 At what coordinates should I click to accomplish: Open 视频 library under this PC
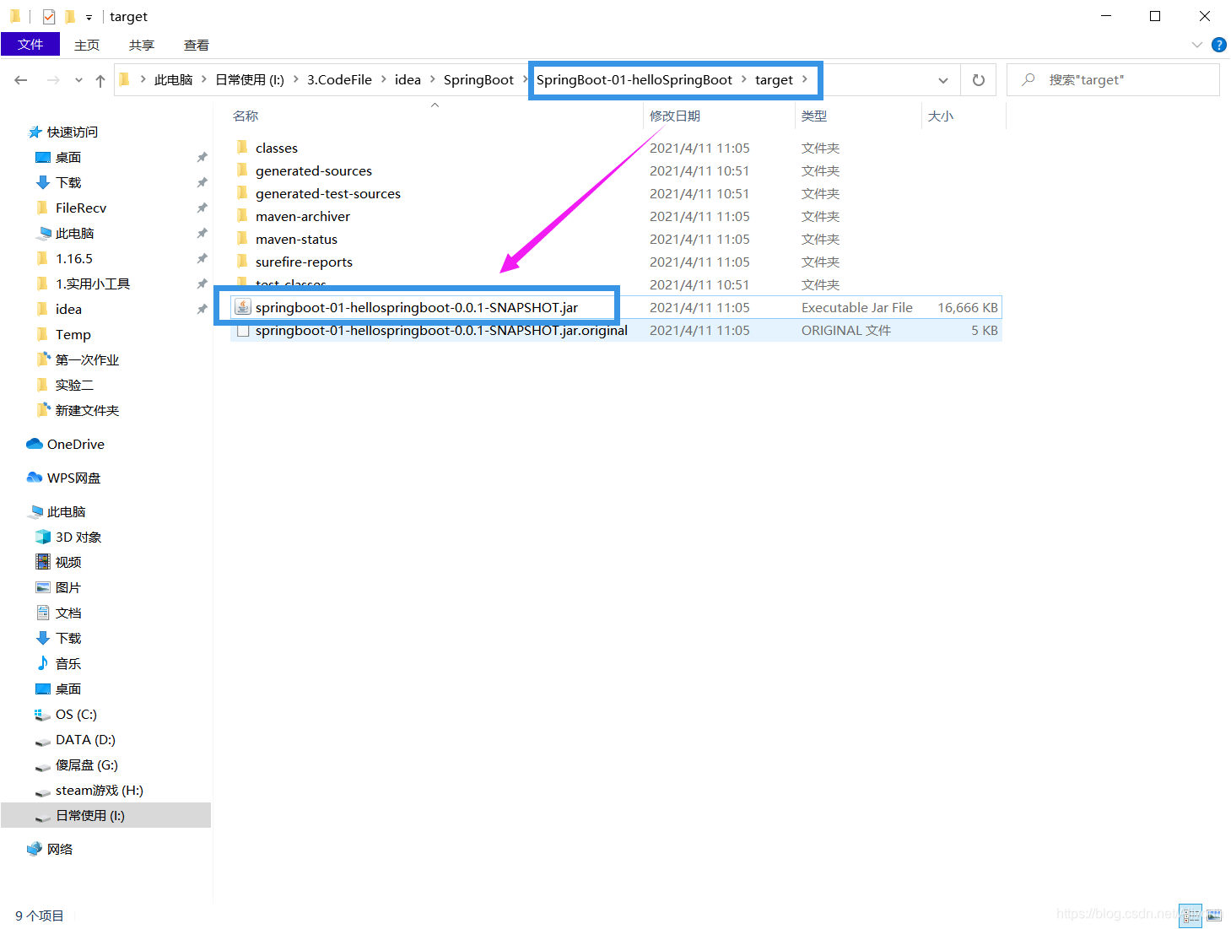click(x=68, y=563)
